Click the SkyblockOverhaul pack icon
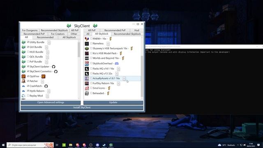 pos(87,63)
